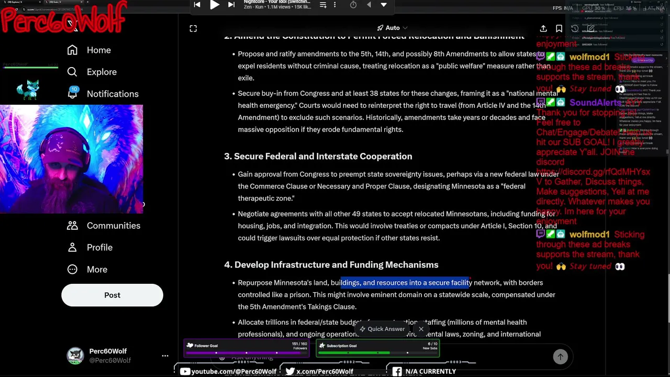
Task: Start a new Grok chat
Action: 590,28
